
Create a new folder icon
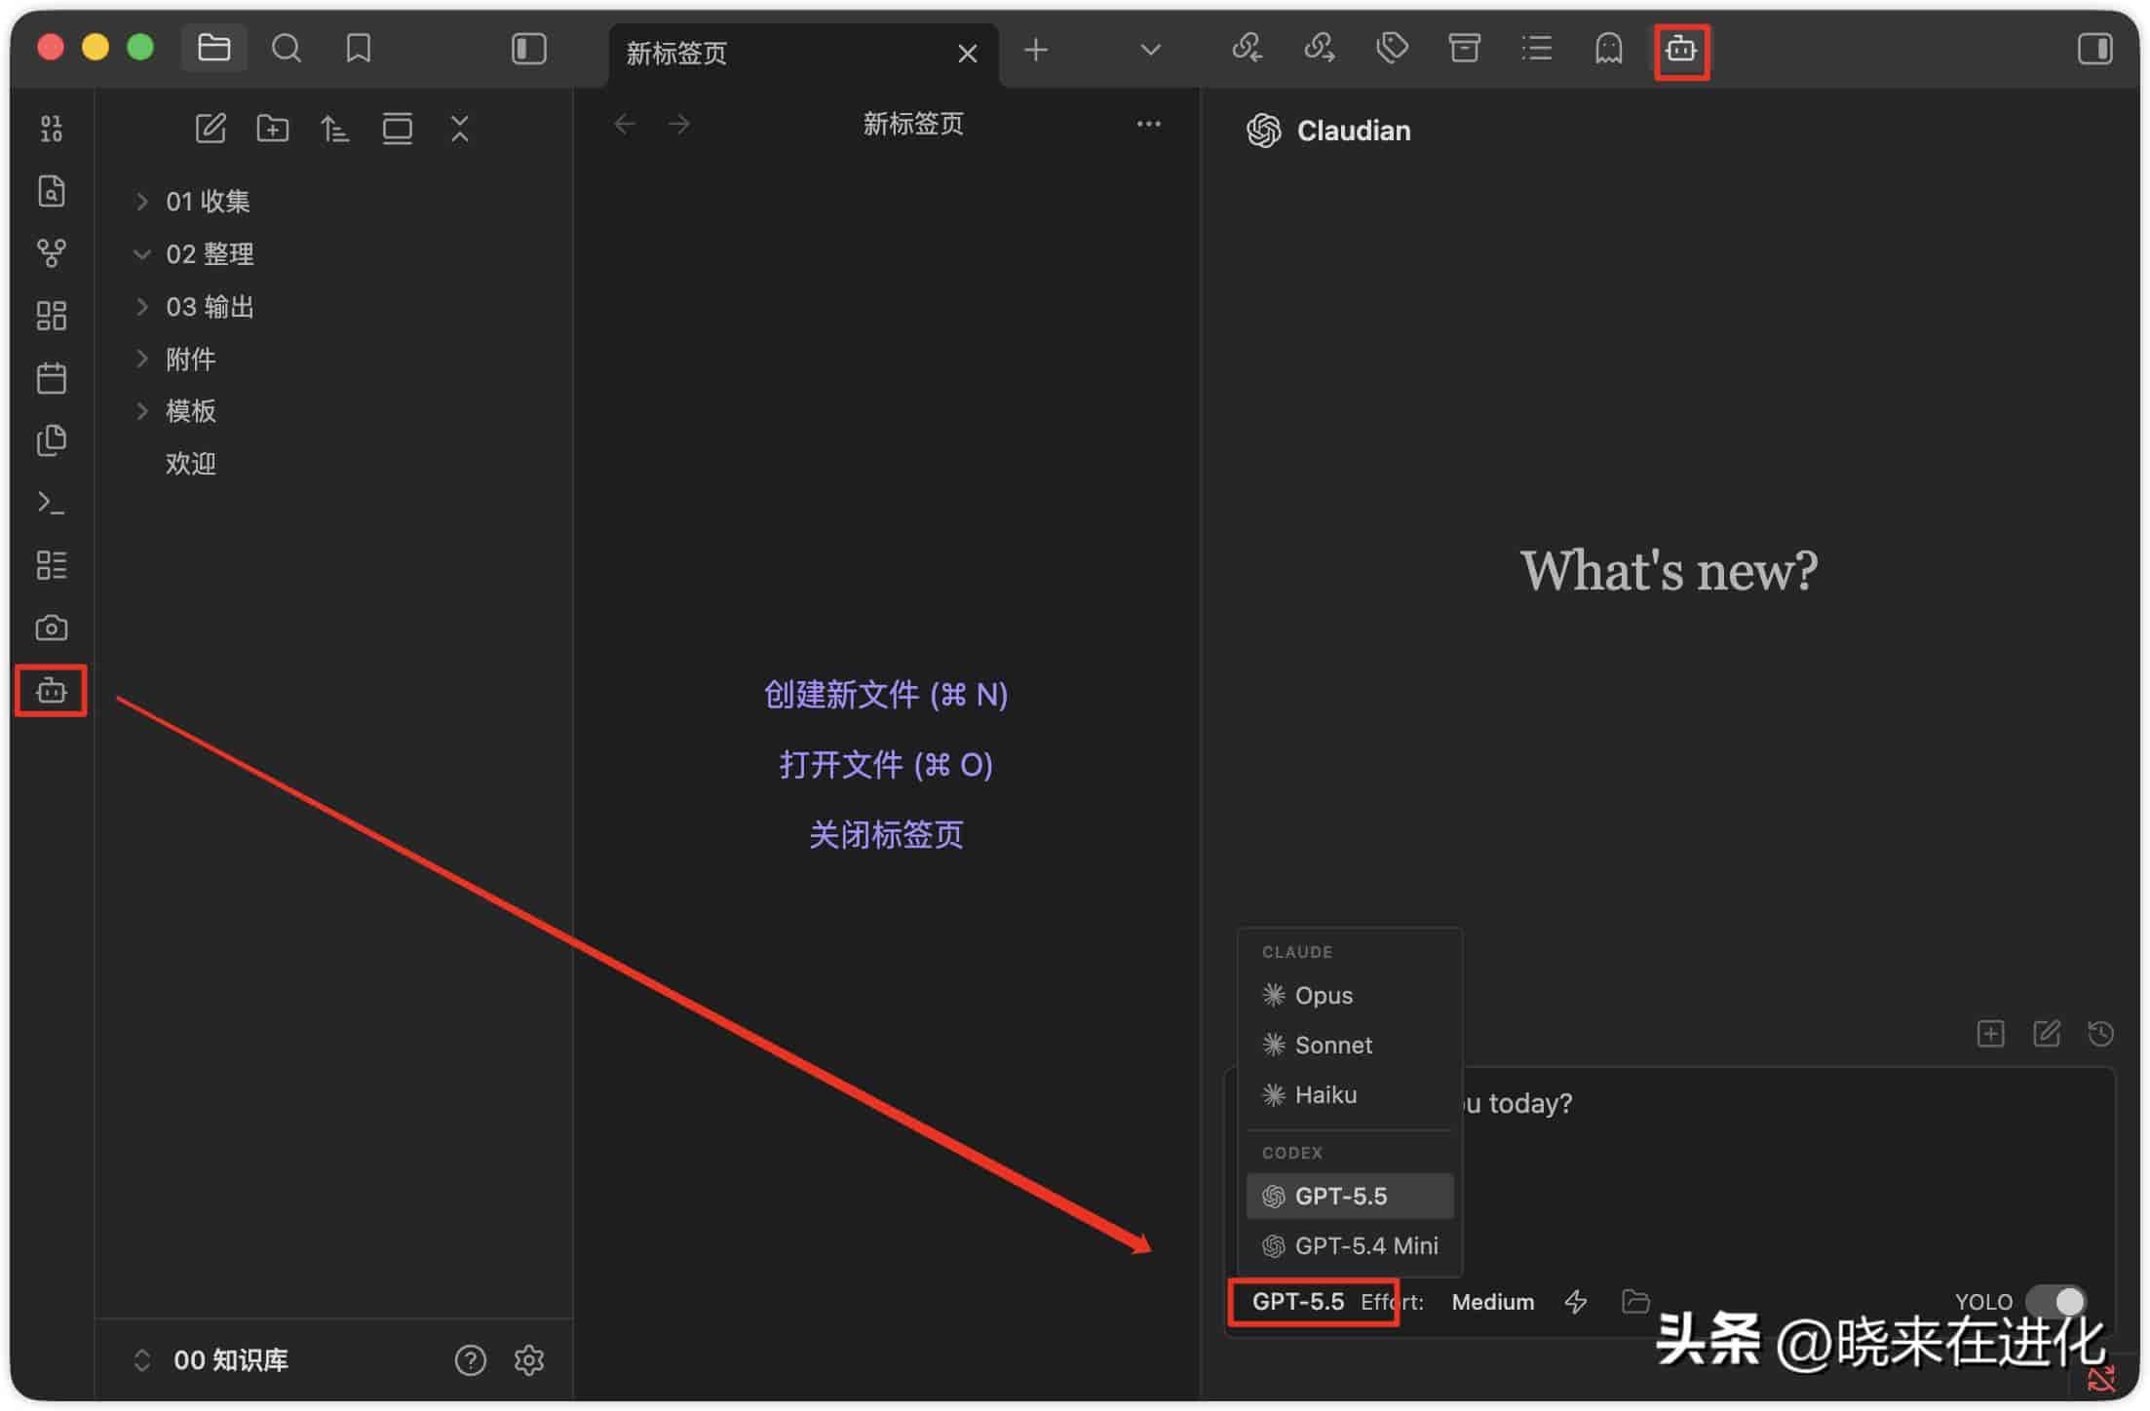pos(273,129)
